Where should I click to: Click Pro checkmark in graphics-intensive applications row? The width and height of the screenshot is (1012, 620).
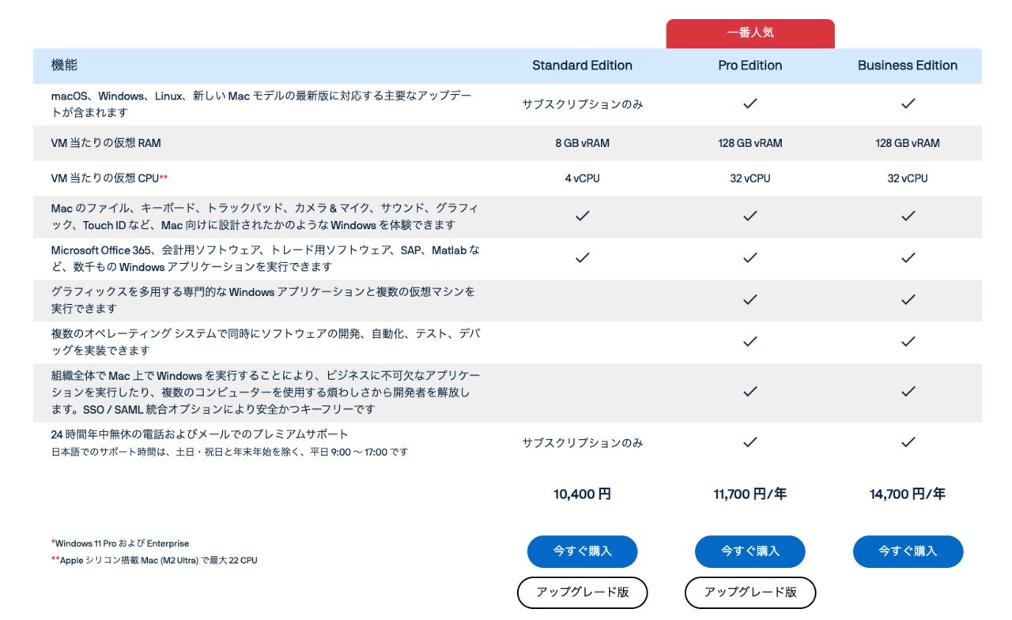(750, 299)
